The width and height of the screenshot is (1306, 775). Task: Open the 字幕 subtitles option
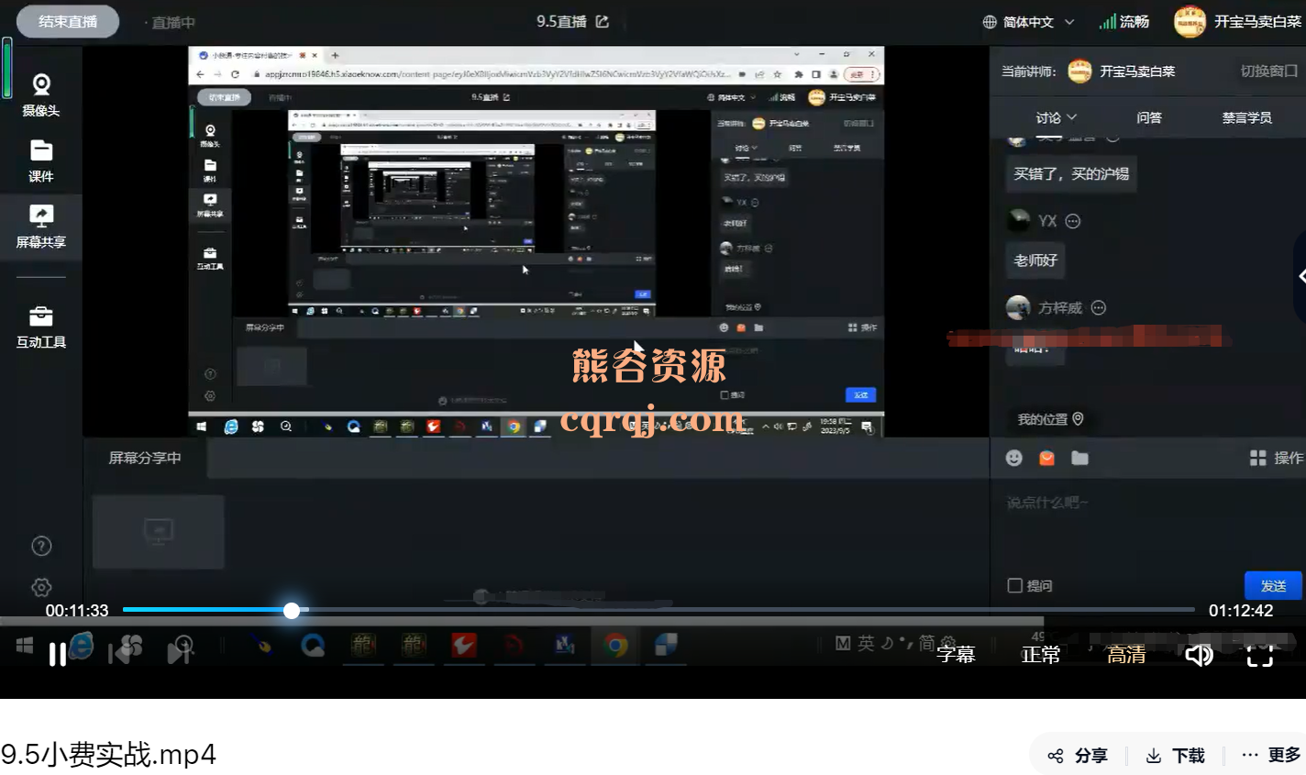(956, 654)
